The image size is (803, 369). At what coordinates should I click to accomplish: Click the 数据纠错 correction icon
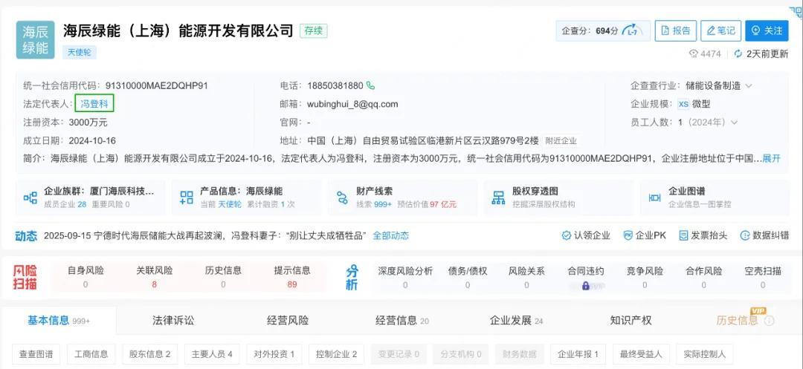(x=744, y=235)
